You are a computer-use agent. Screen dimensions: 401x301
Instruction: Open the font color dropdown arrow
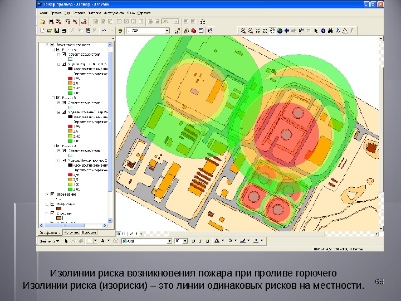pos(223,241)
